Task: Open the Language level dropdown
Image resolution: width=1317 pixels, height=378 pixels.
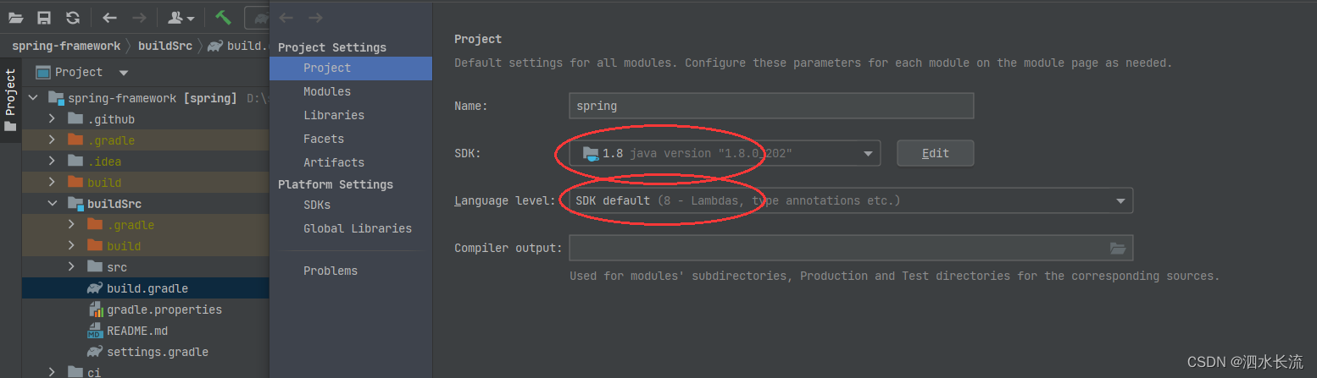Action: coord(851,200)
